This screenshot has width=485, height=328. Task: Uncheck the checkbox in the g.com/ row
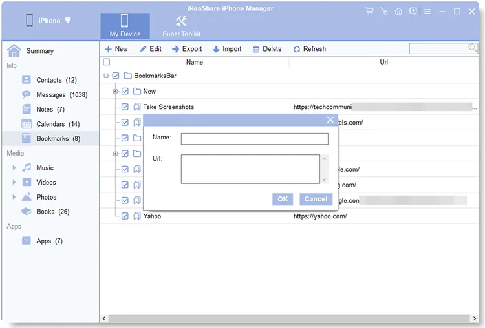coord(125,185)
